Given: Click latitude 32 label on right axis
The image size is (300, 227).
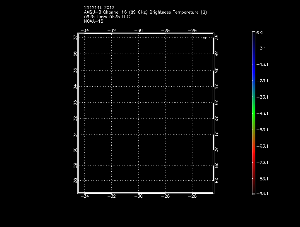Looking at the screenshot, I should click(x=216, y=118).
